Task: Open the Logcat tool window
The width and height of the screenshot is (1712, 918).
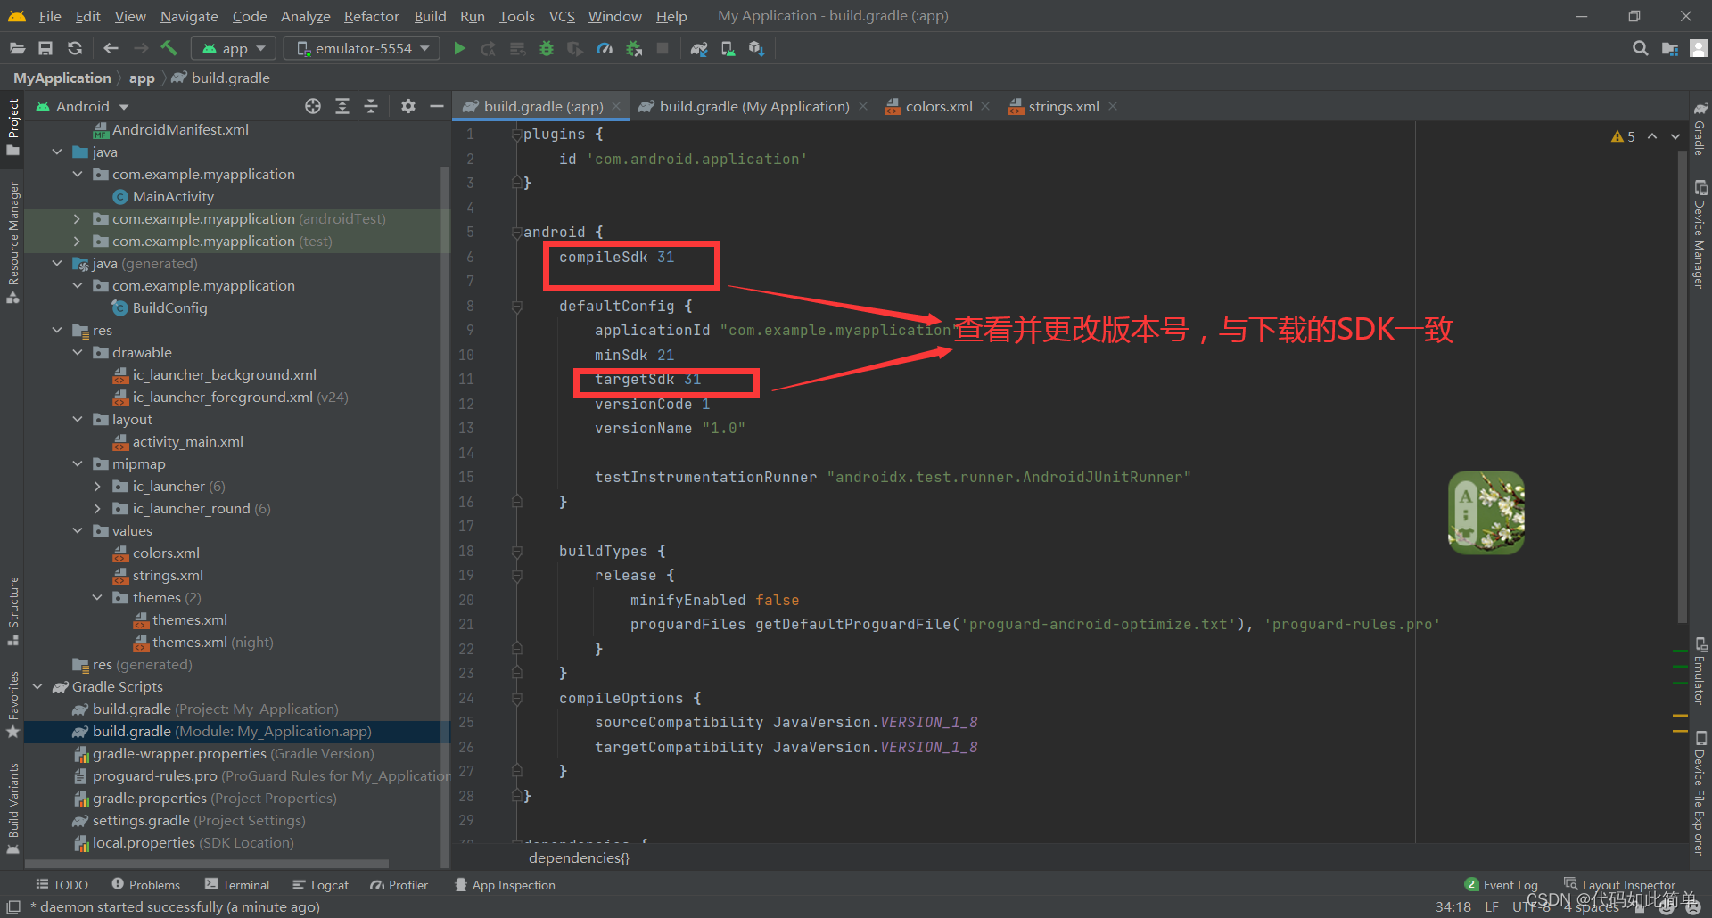Action: 320,884
